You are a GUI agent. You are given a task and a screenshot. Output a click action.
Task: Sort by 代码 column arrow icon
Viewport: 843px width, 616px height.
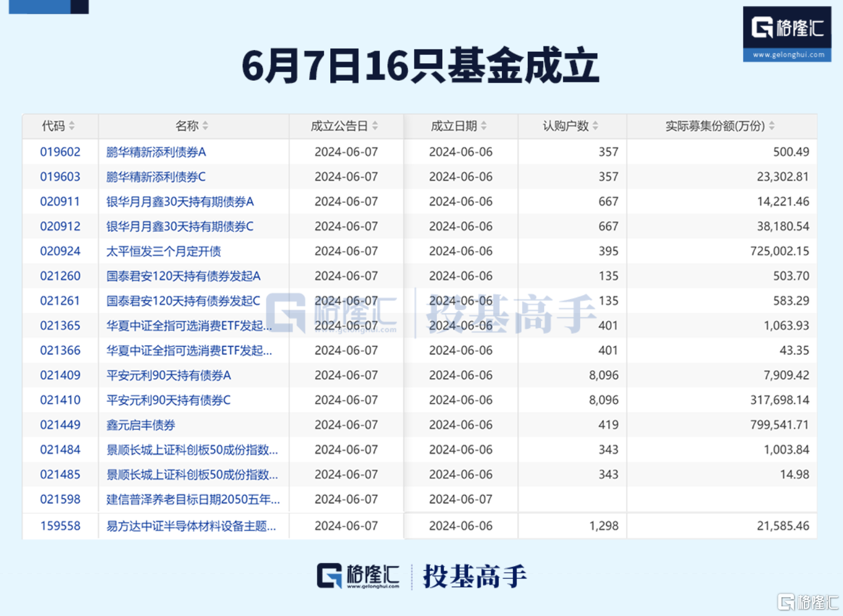point(72,126)
